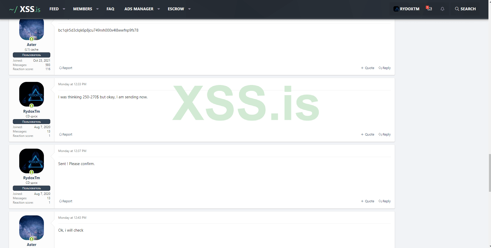Click 'Aug 7, 2020' join date on 12:37 PM post

(42, 194)
